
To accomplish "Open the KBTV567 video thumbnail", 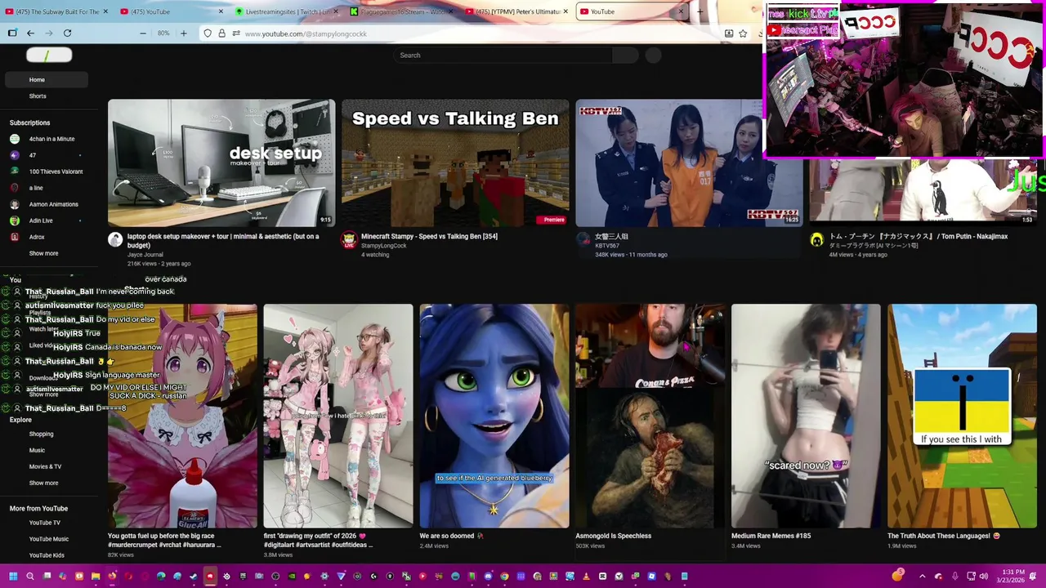I will coord(689,163).
